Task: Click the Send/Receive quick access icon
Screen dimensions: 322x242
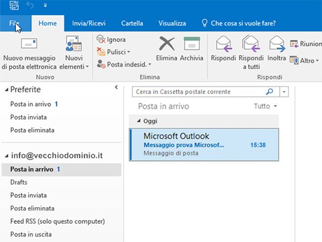Action: (14, 5)
